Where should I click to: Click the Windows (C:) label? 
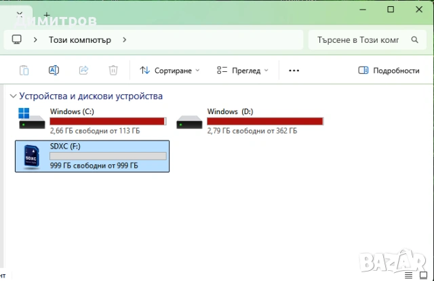pyautogui.click(x=72, y=111)
